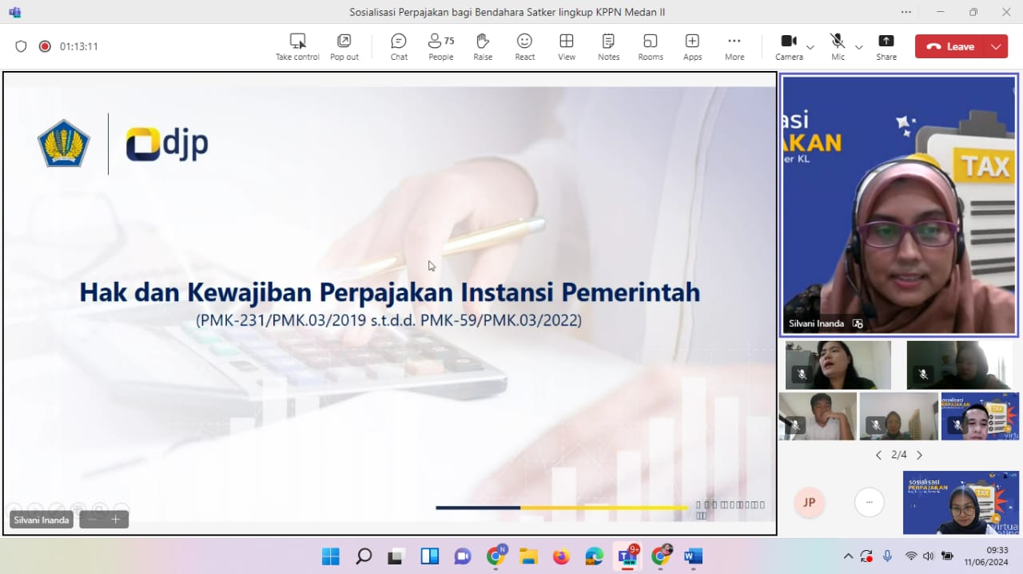1023x574 pixels.
Task: Expand Camera options dropdown arrow
Action: [x=810, y=47]
